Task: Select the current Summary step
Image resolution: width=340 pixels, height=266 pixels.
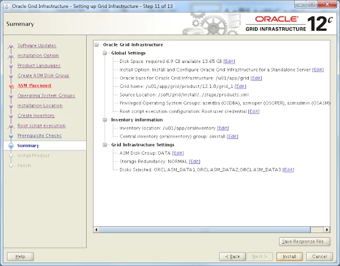Action: coord(28,146)
